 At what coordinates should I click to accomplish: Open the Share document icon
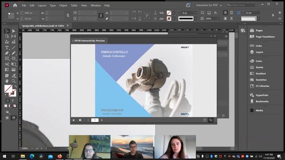pyautogui.click(x=188, y=5)
